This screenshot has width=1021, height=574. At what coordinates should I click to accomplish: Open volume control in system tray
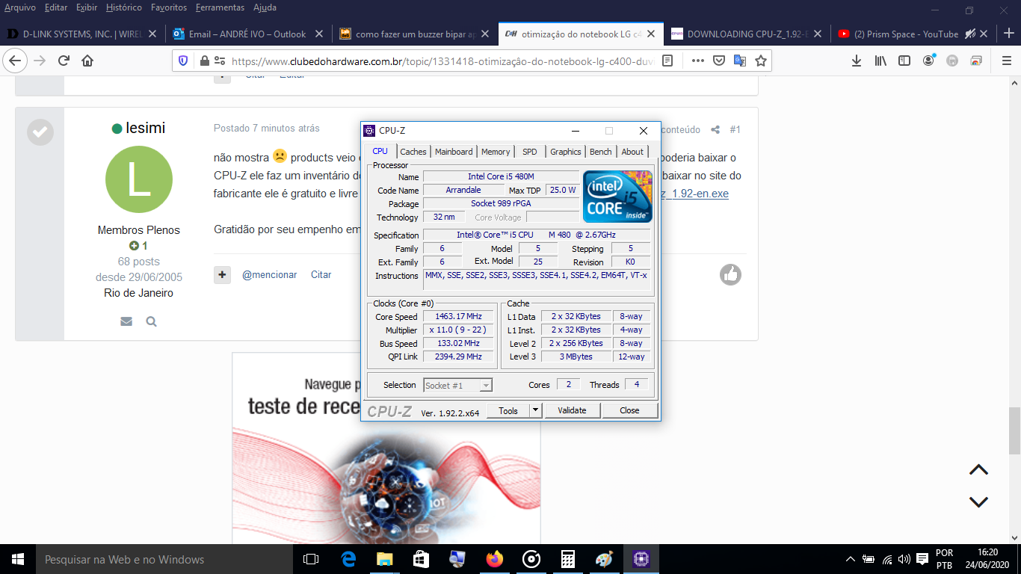tap(904, 559)
